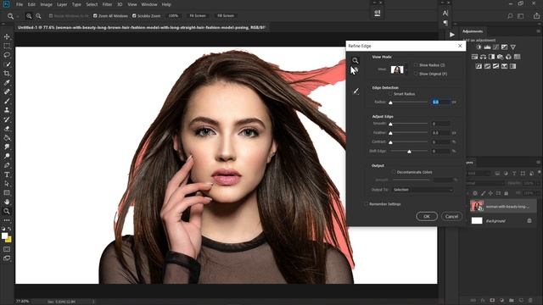Open the Select menu

pyautogui.click(x=92, y=4)
